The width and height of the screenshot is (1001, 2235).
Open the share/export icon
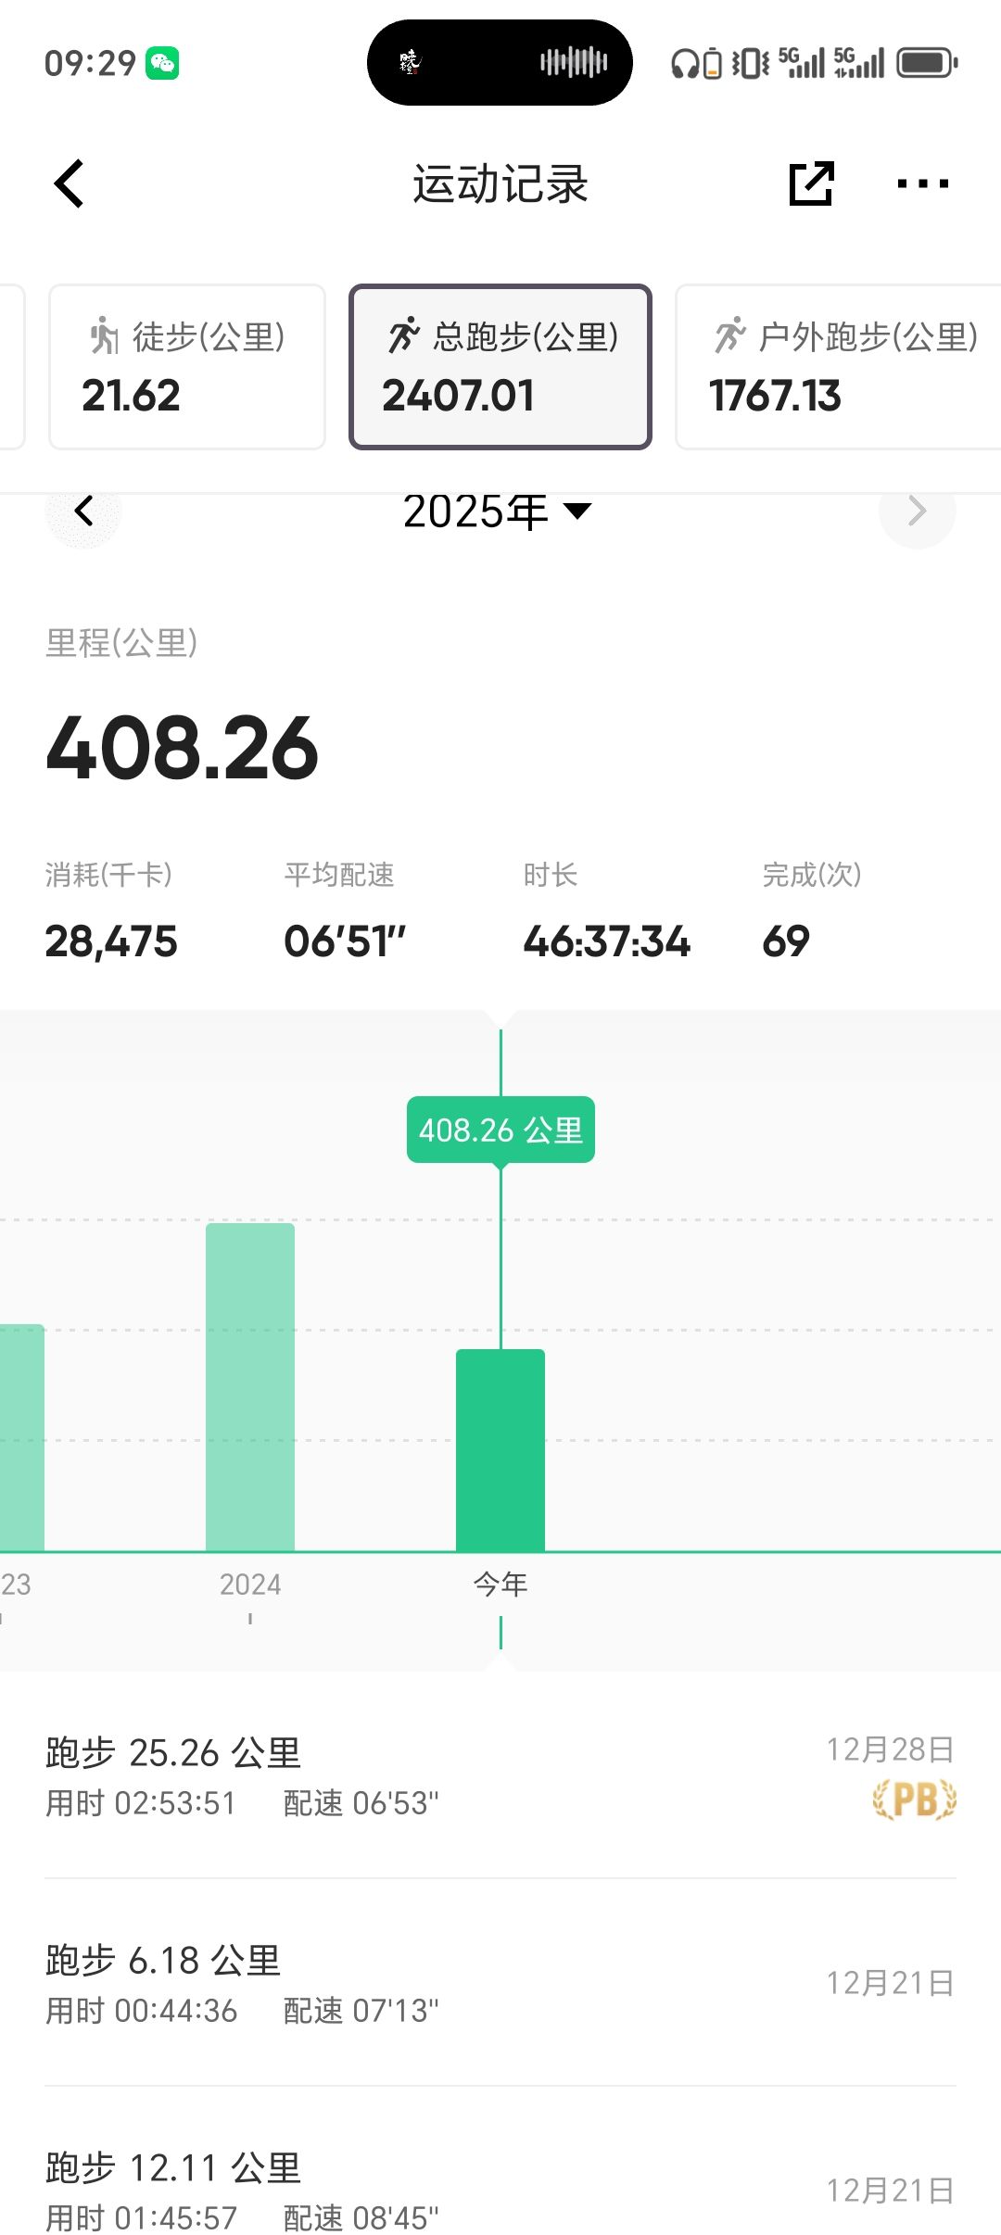[x=811, y=183]
